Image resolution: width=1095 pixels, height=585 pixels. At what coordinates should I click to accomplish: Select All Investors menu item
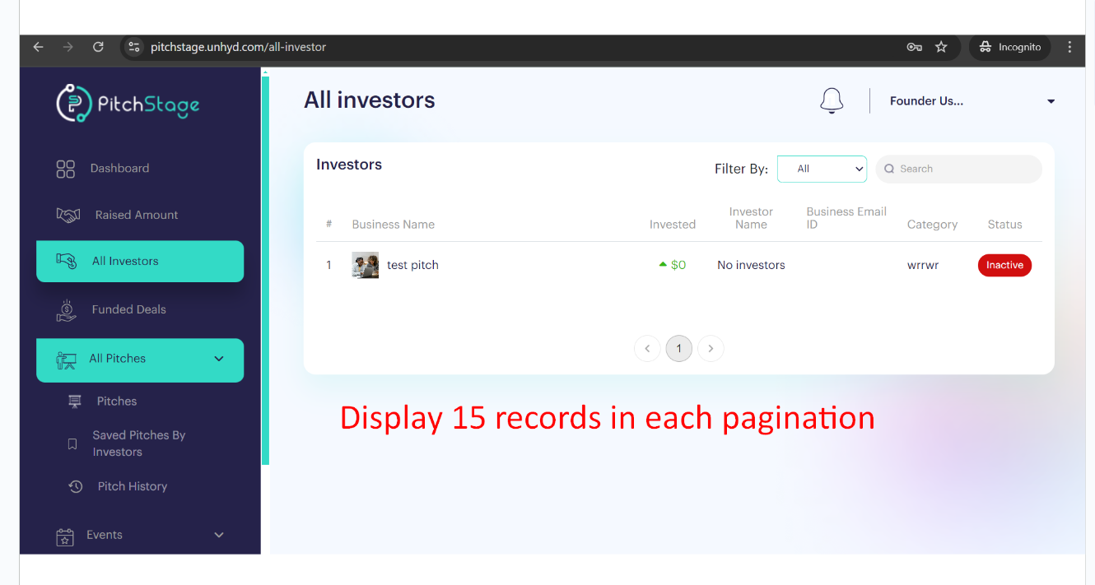coord(140,261)
